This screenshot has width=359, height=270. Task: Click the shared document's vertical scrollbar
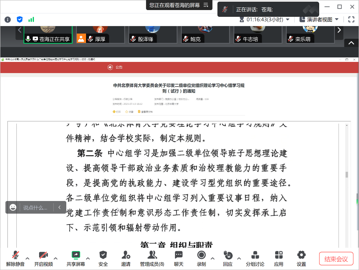(x=347, y=175)
